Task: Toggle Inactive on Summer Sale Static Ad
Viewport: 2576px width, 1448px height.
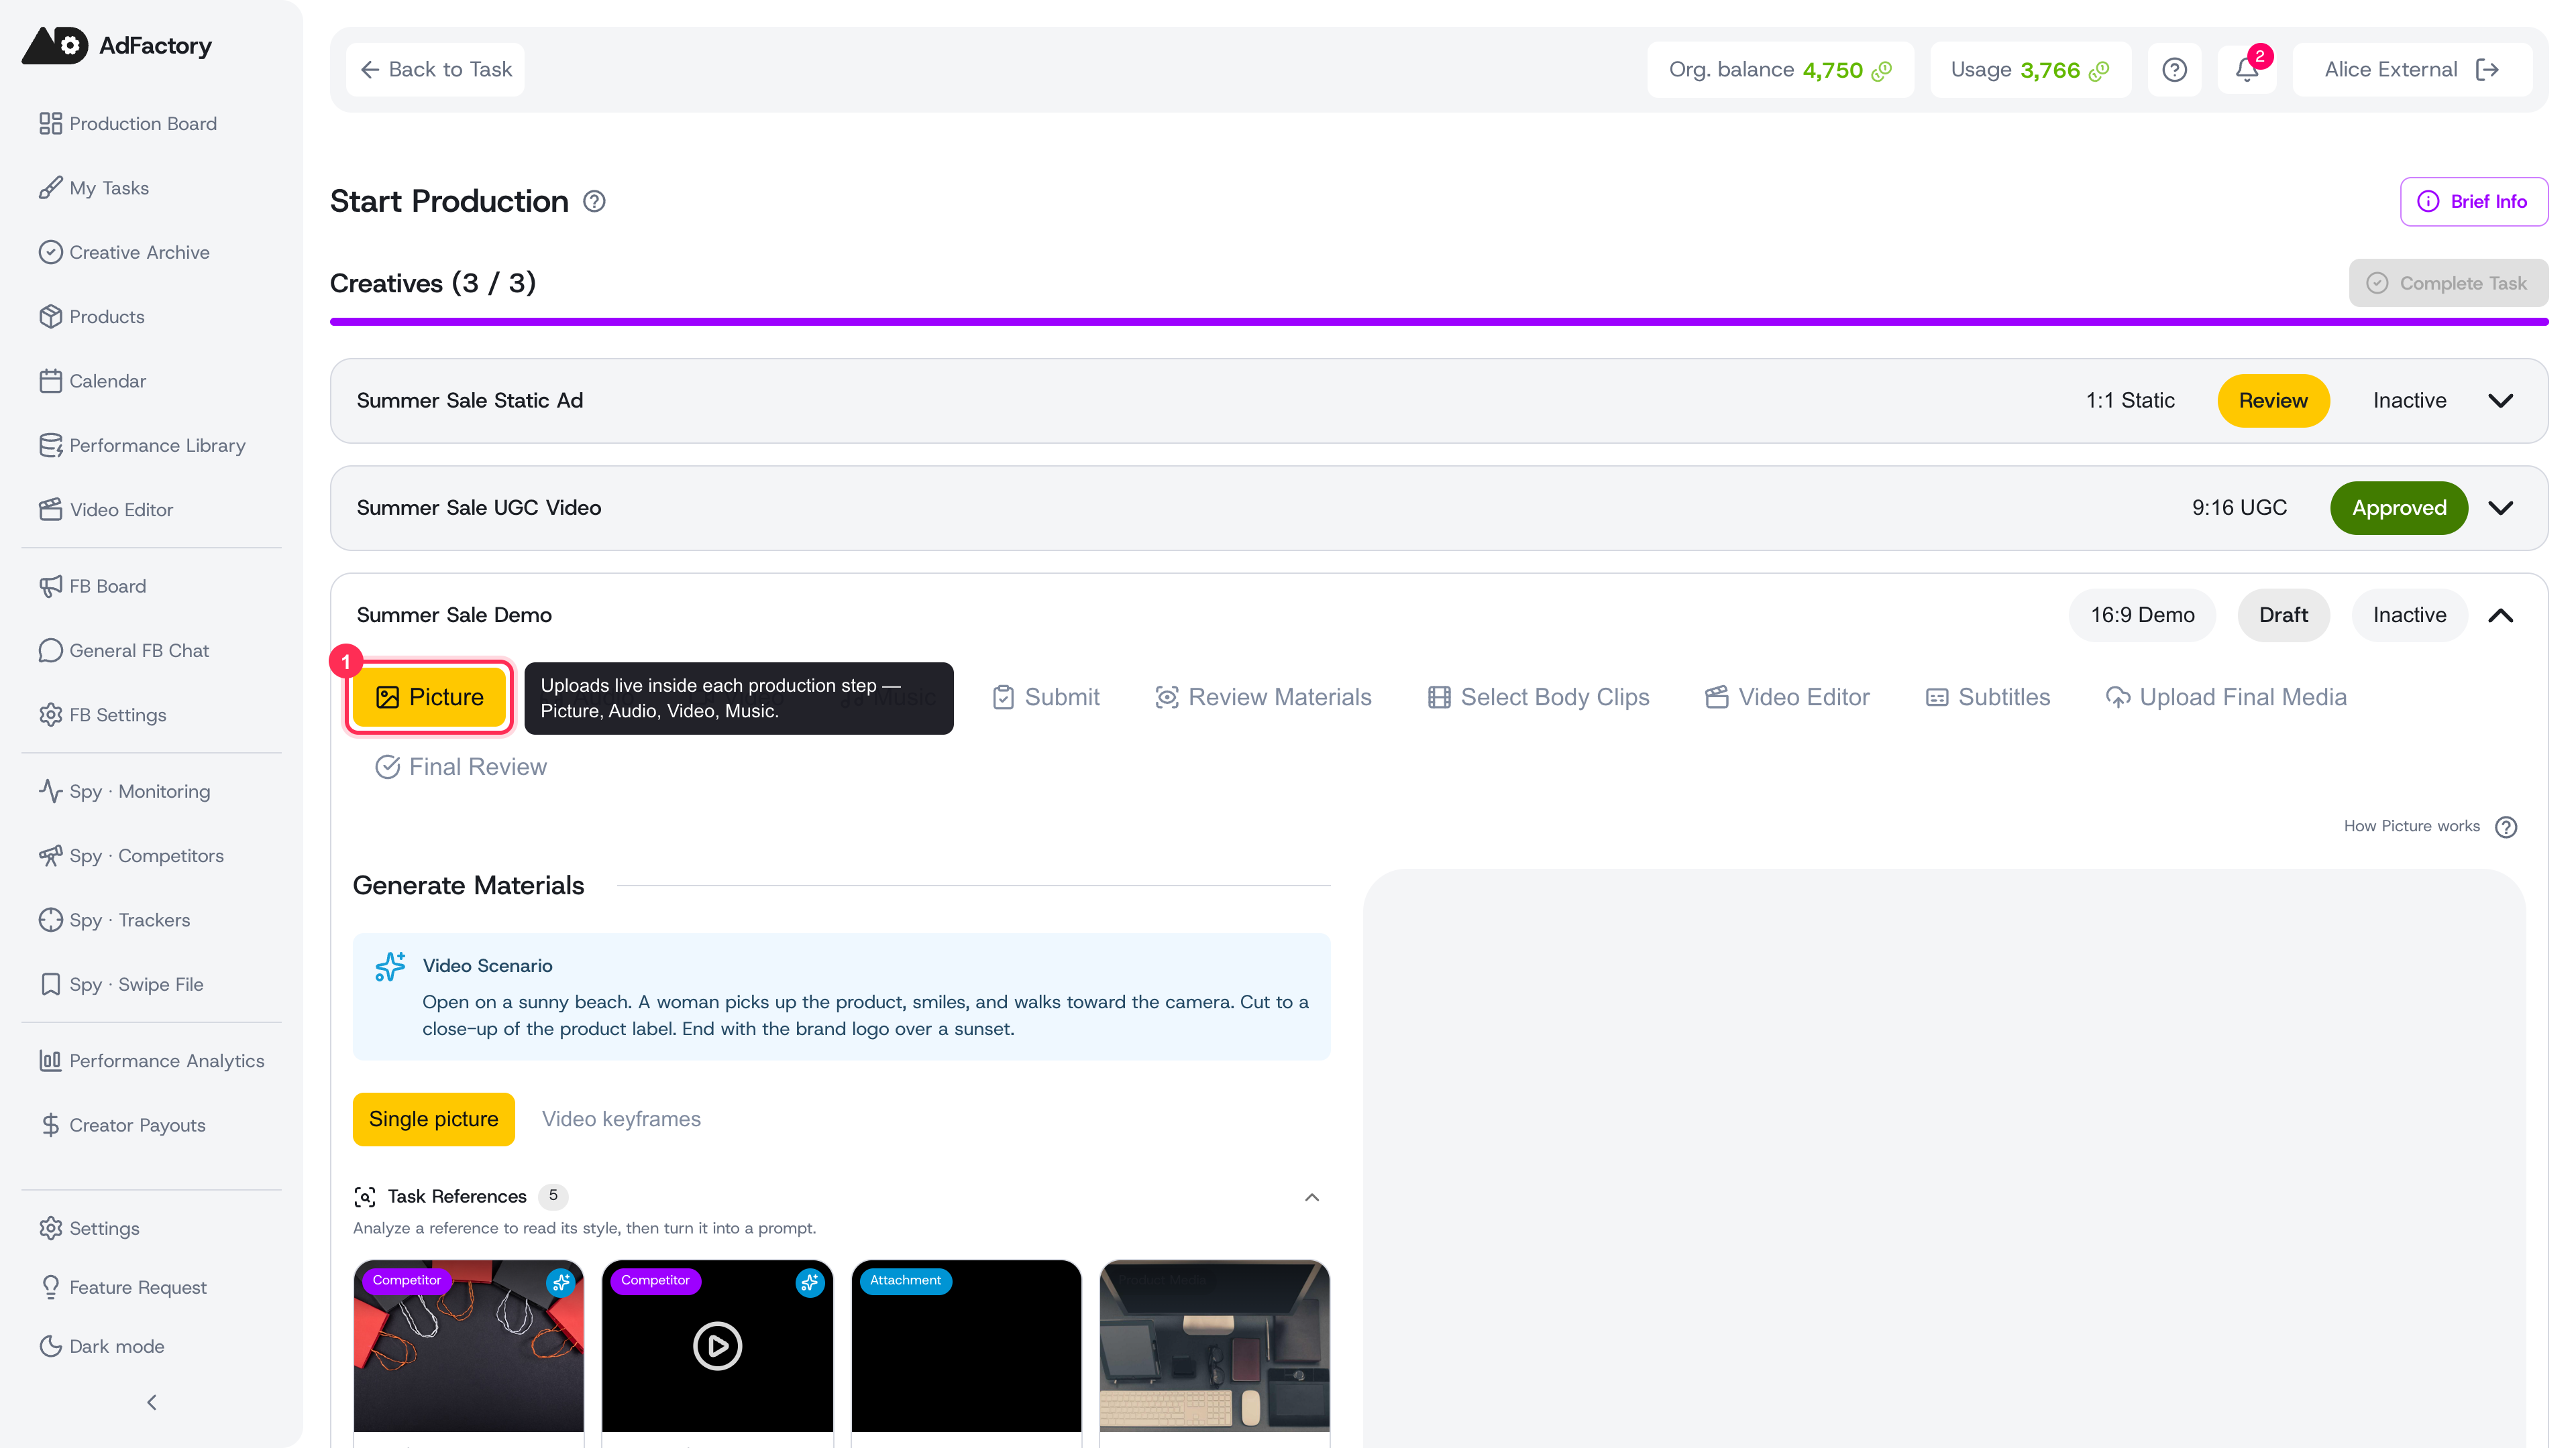Action: coord(2409,401)
